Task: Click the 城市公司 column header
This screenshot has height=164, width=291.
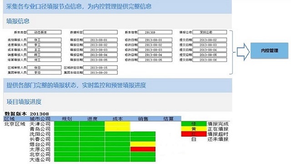Action: tap(40, 119)
